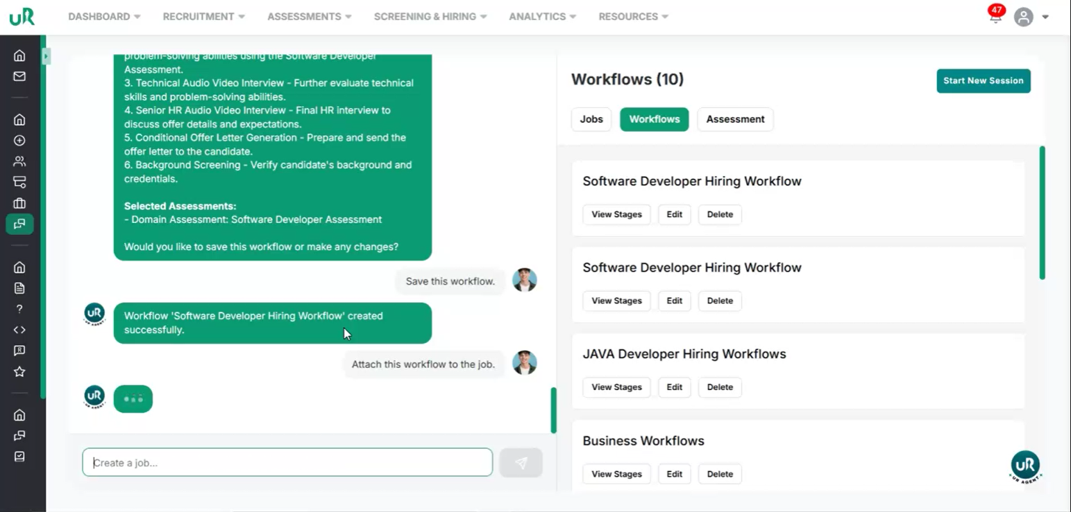Open the code brackets icon in sidebar

pyautogui.click(x=19, y=330)
